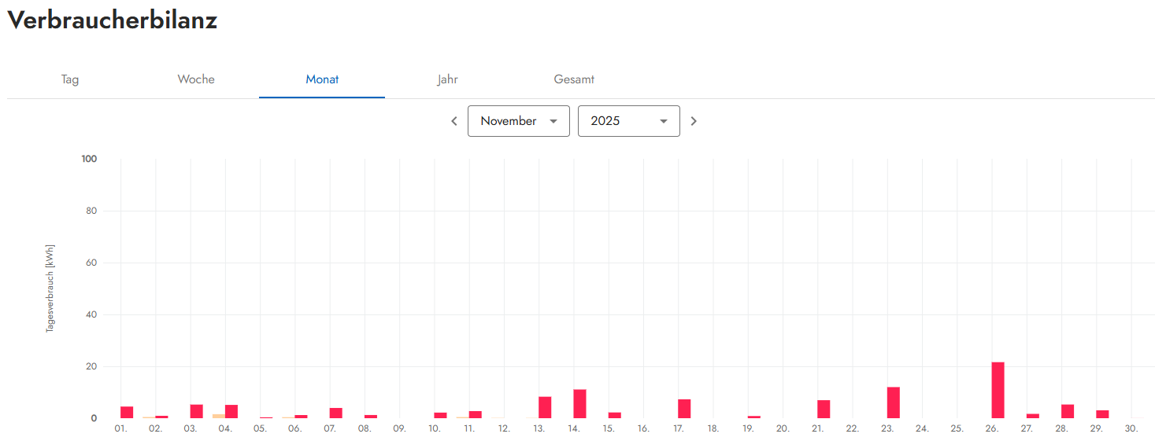Select the Monat tab

click(x=322, y=79)
